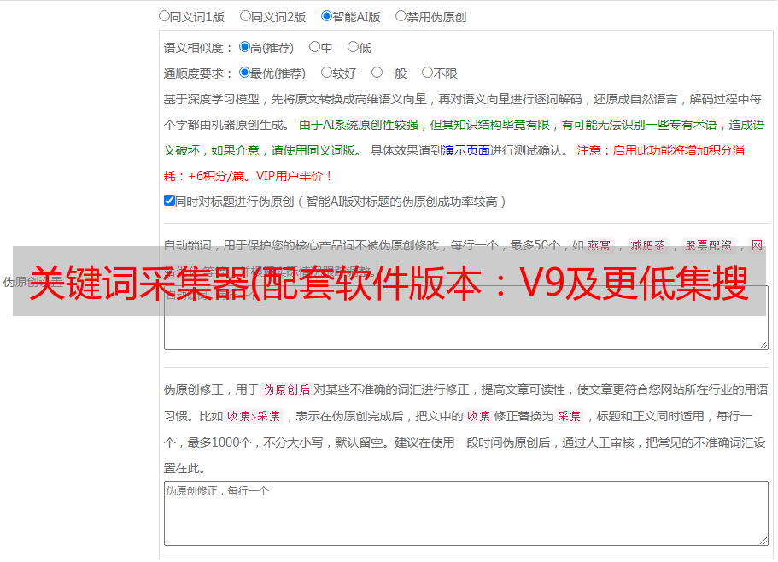Set 语义相似度 to 高(推荐)
This screenshot has width=778, height=562.
pyautogui.click(x=244, y=47)
